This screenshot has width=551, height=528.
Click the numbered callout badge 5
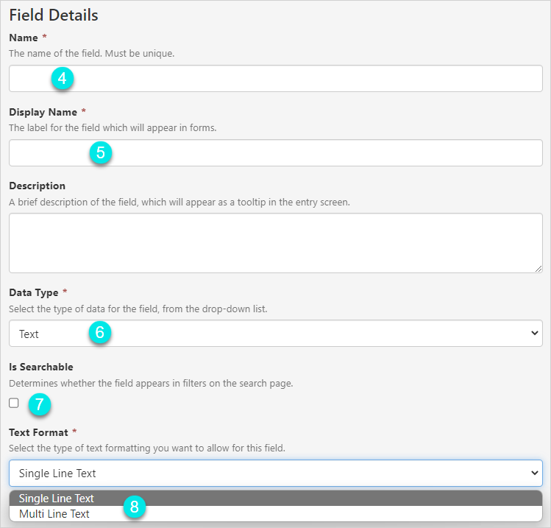101,152
